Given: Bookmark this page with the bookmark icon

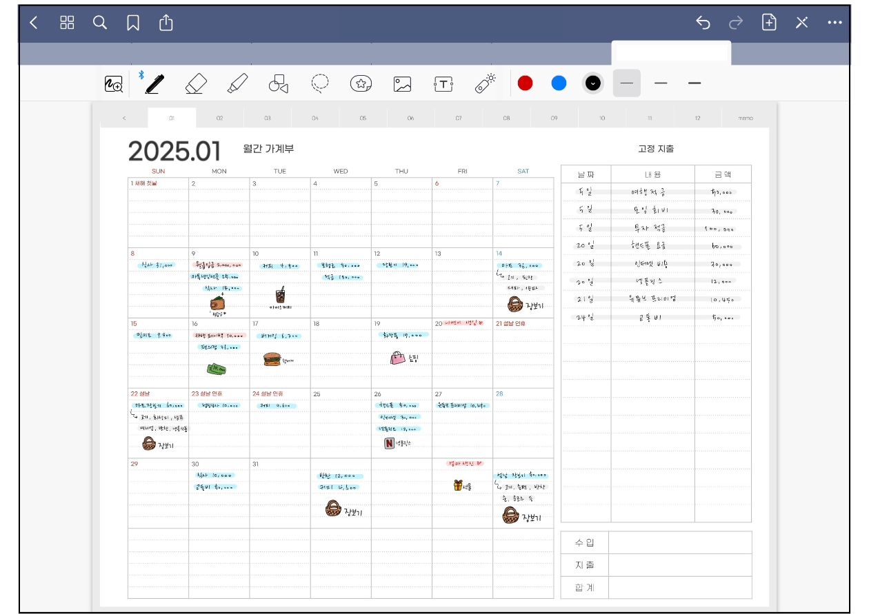Looking at the screenshot, I should (133, 23).
